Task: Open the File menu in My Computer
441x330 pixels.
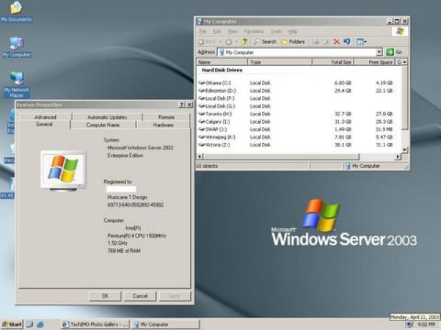Action: click(x=203, y=32)
